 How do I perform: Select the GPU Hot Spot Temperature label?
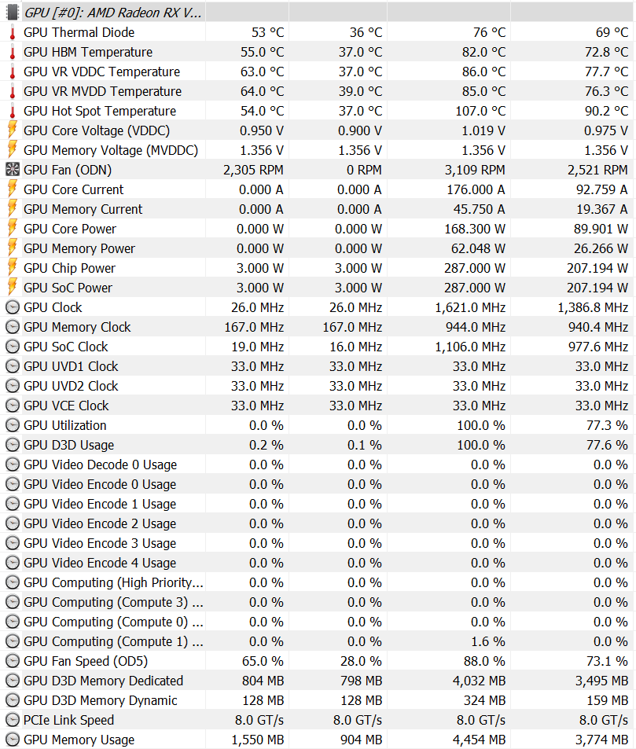100,111
